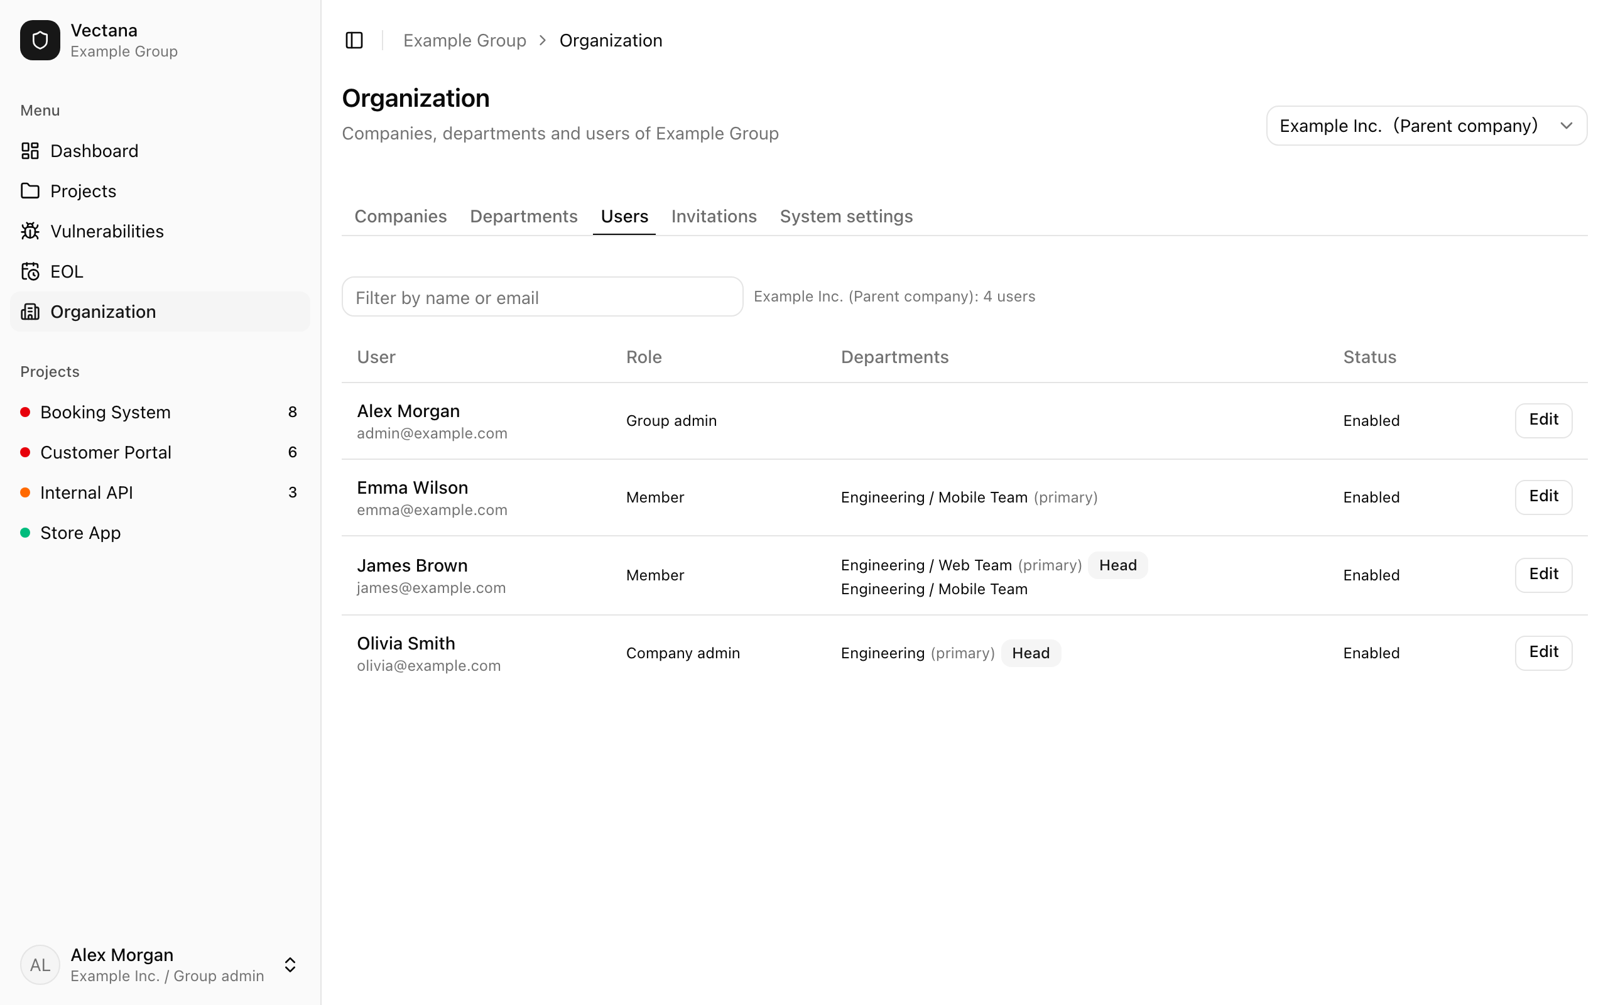Open the Example Inc. company dropdown
This screenshot has height=1005, width=1608.
pyautogui.click(x=1426, y=126)
